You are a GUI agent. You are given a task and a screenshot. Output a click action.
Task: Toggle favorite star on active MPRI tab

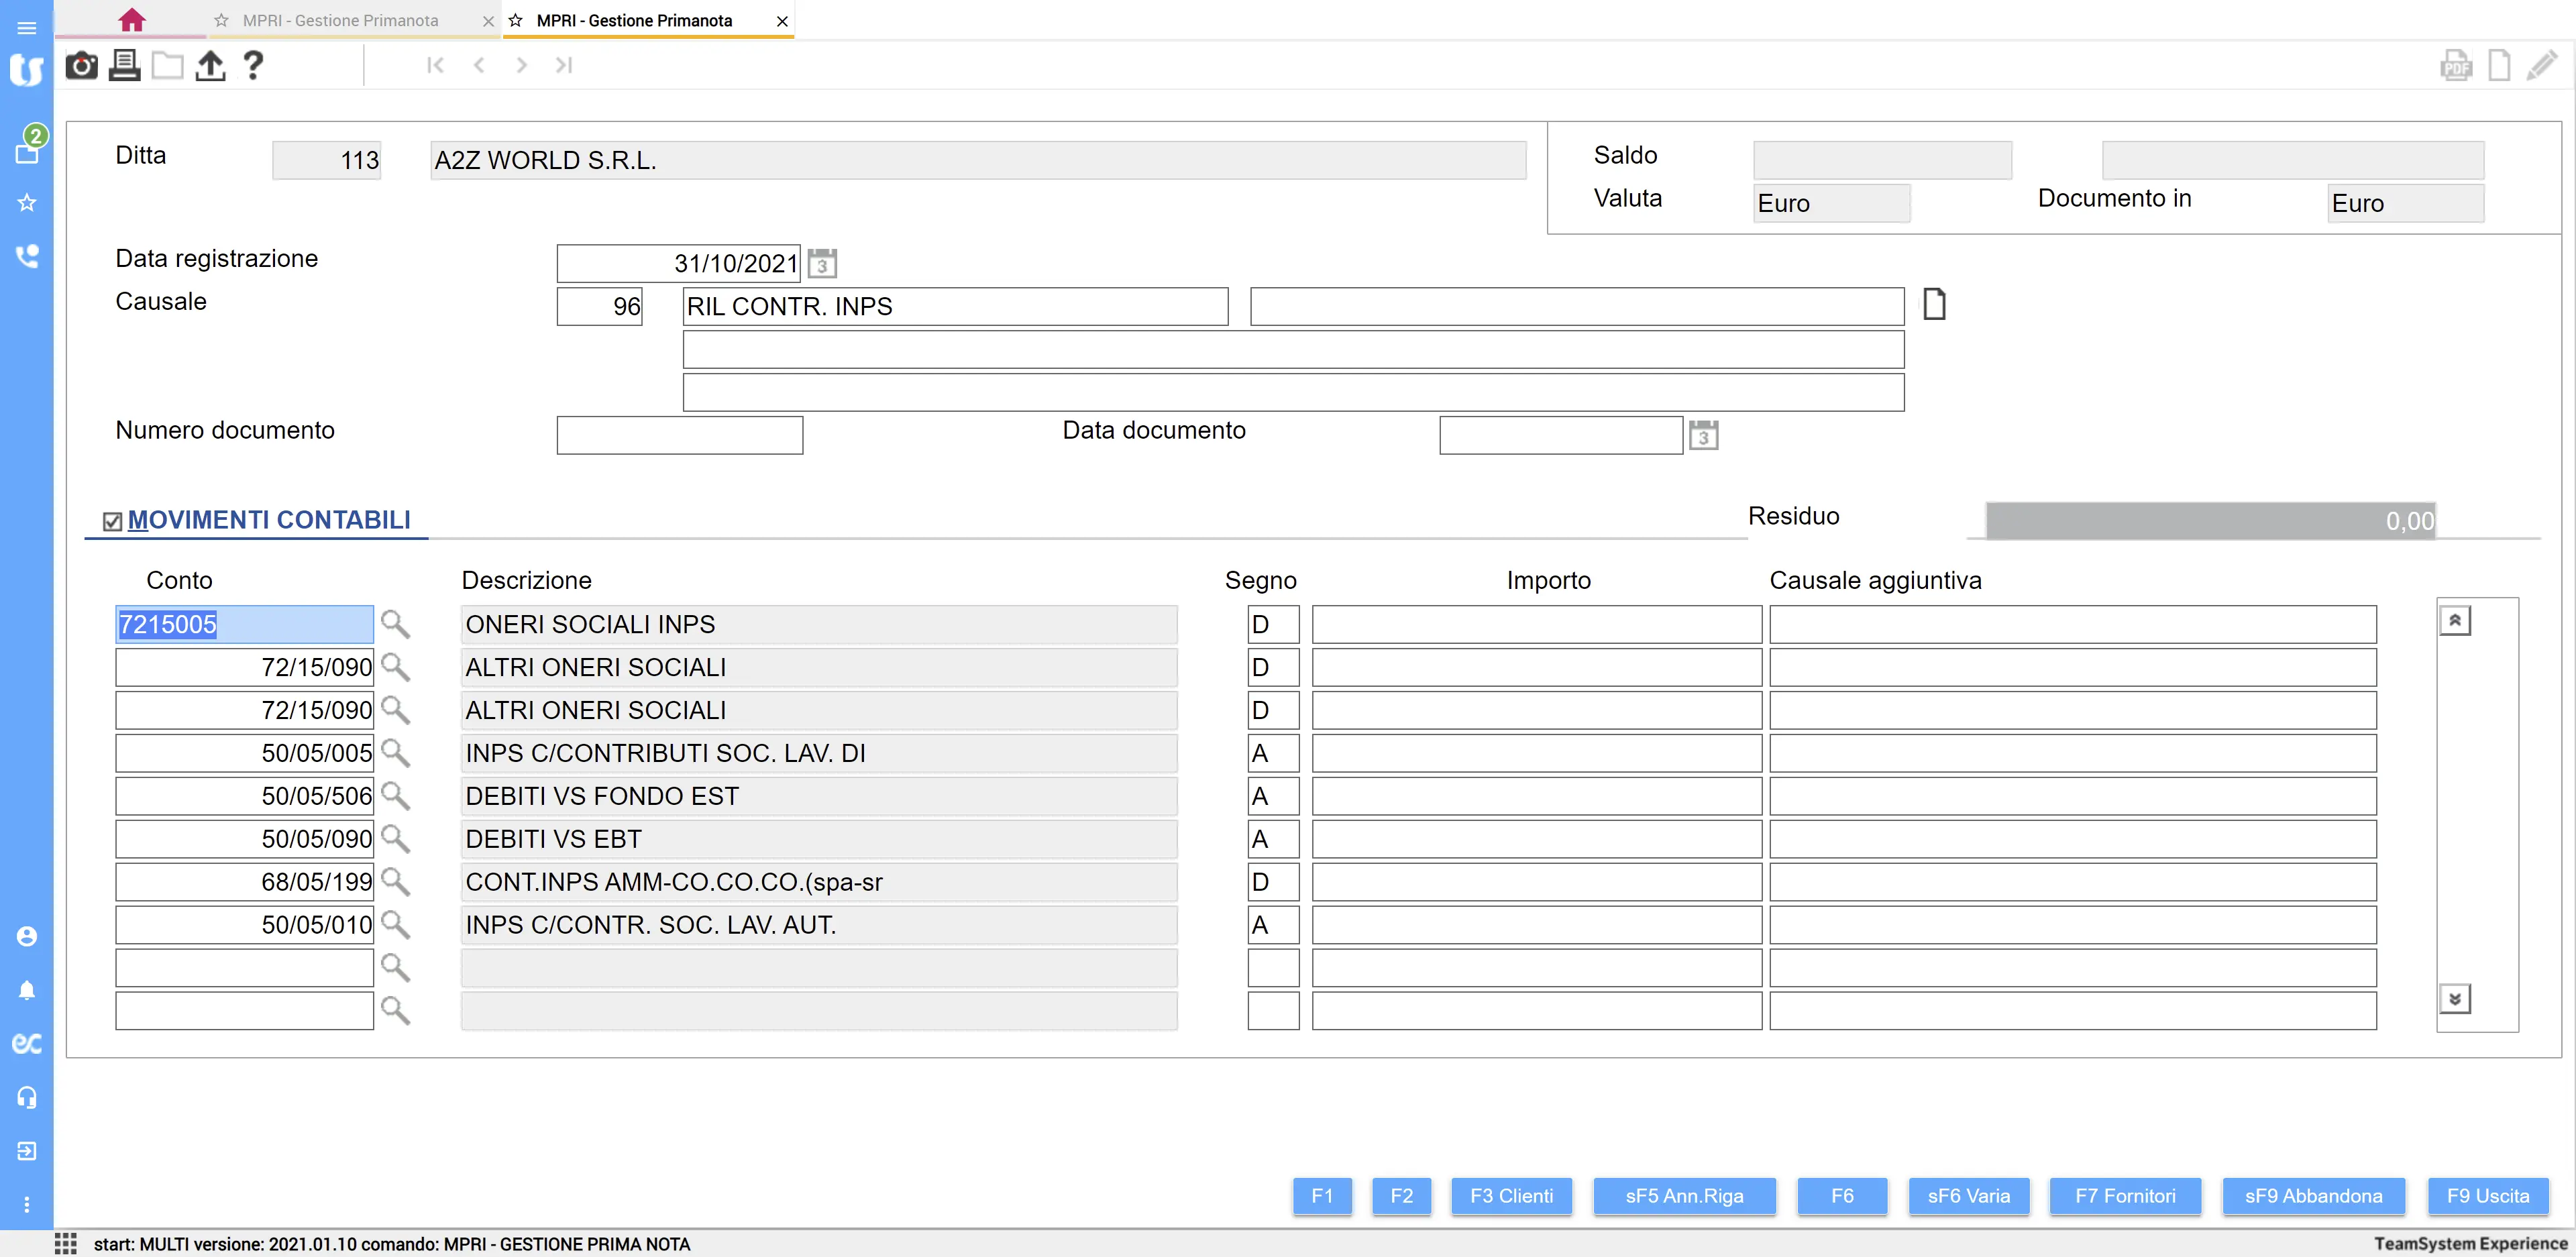[x=516, y=20]
